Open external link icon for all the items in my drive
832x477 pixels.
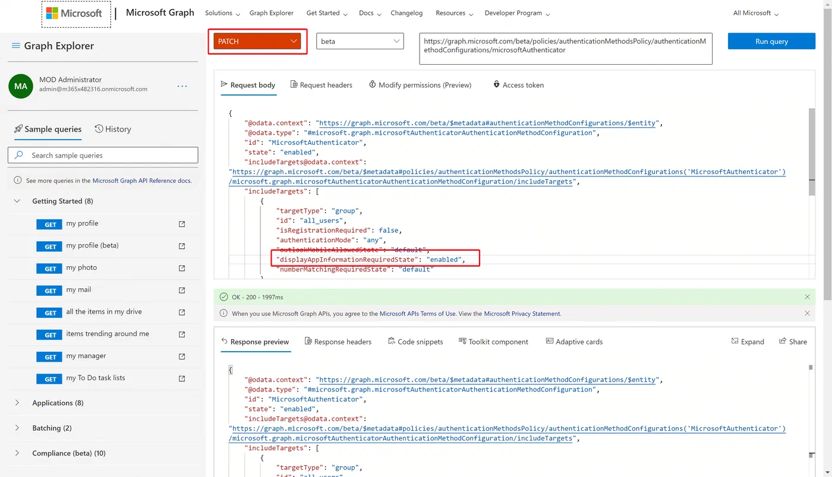182,312
